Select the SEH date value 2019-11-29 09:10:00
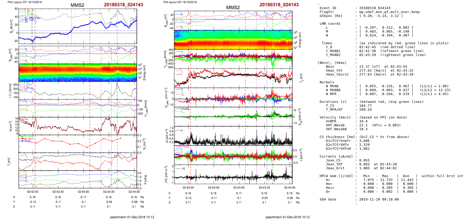 (x=379, y=199)
